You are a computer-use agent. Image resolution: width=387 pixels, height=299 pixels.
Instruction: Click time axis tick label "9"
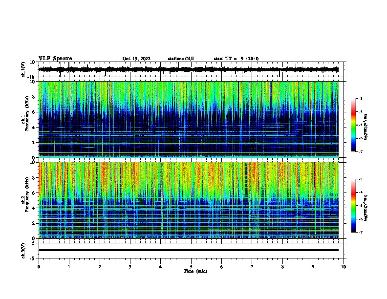tap(313, 267)
